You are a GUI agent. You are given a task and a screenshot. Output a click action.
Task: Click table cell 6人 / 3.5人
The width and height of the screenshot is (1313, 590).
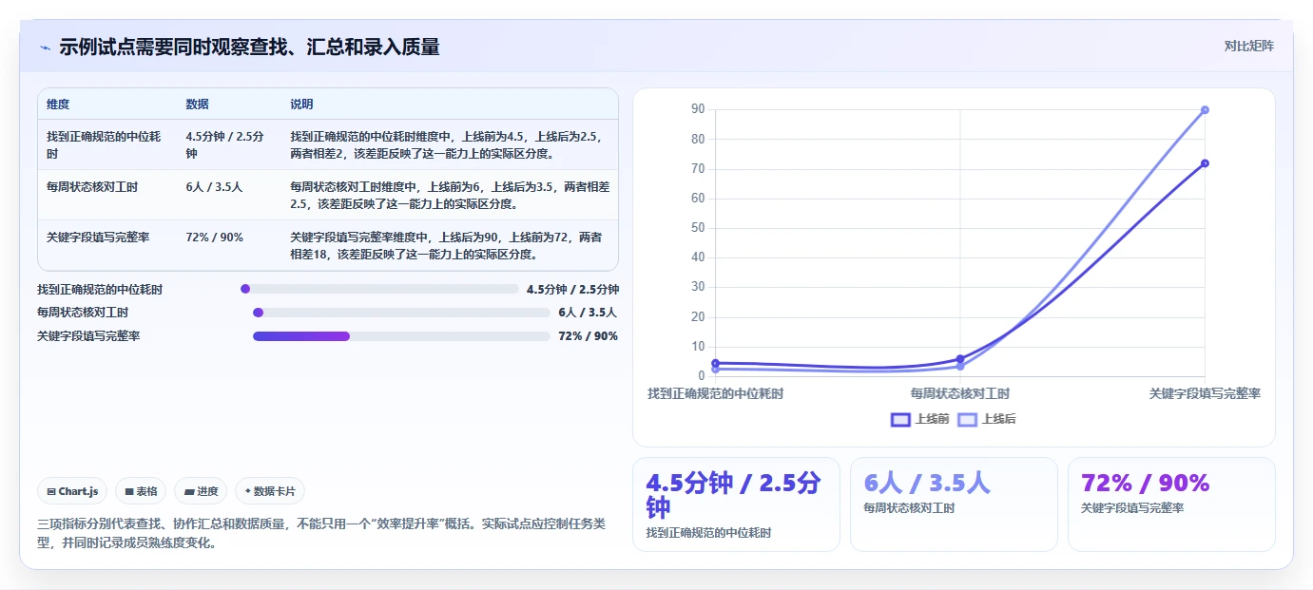(215, 187)
